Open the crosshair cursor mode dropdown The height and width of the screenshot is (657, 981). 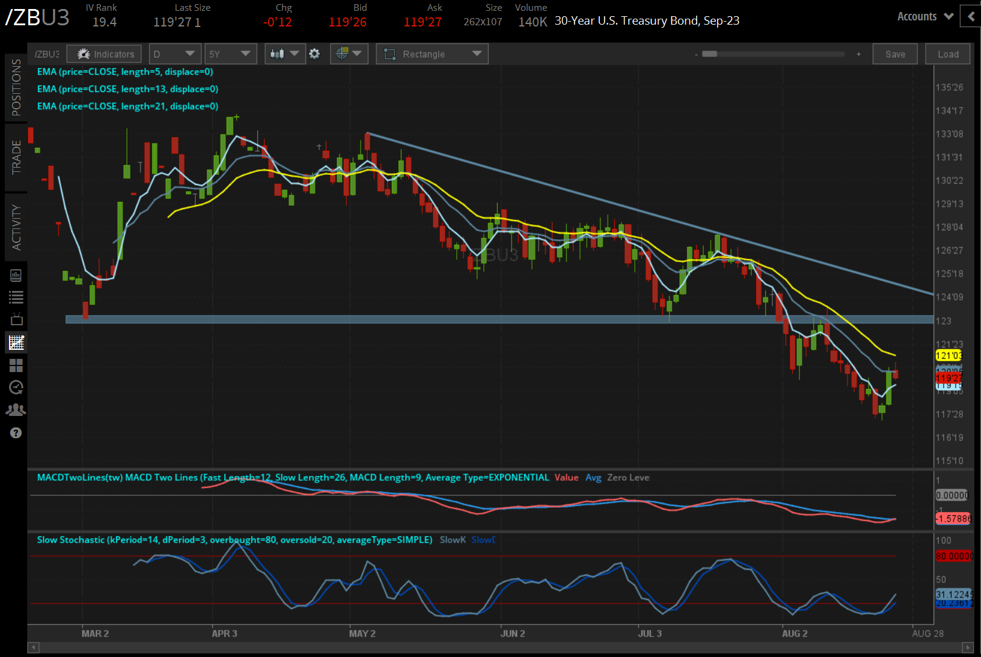pyautogui.click(x=349, y=54)
